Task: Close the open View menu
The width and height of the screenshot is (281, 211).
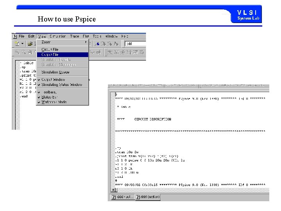Action: point(42,36)
